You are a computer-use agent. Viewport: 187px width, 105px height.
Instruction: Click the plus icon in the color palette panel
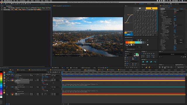coord(148,40)
